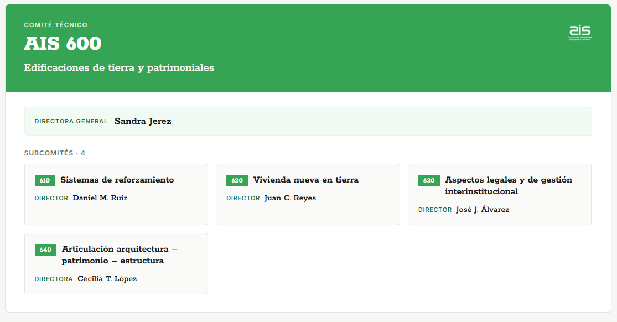Click the Comité Técnico label
Image resolution: width=617 pixels, height=322 pixels.
point(56,25)
